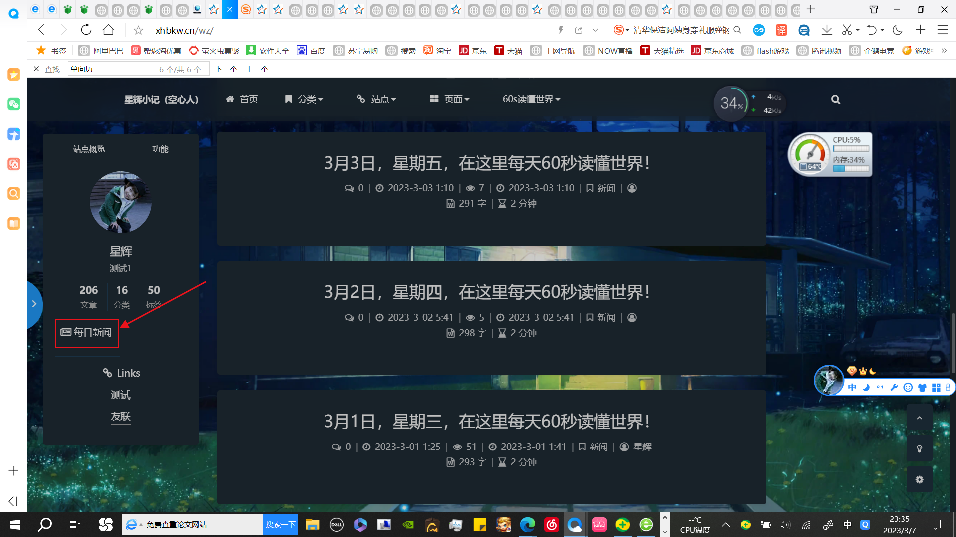956x537 pixels.
Task: Switch to the 功能 tab
Action: pyautogui.click(x=160, y=149)
